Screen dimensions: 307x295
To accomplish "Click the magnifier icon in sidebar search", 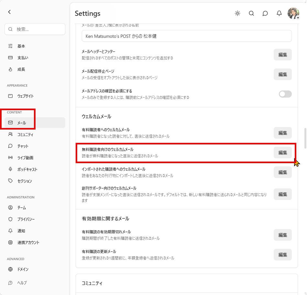I will tap(10, 29).
